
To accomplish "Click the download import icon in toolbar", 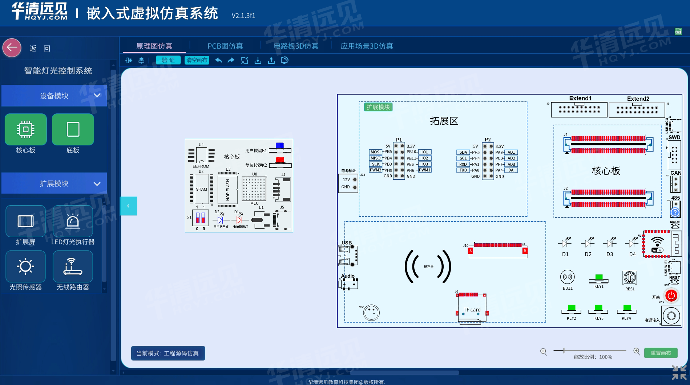I will pyautogui.click(x=258, y=61).
